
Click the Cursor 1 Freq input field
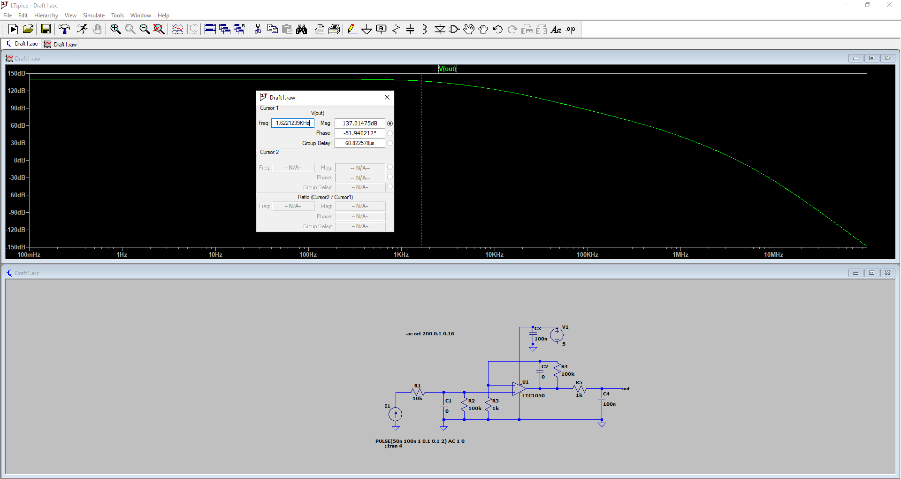pos(293,123)
